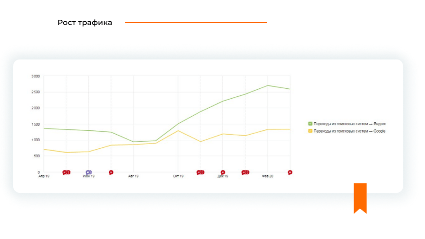Click the yellow line's peak at Окт 19
425x239 pixels.
178,130
